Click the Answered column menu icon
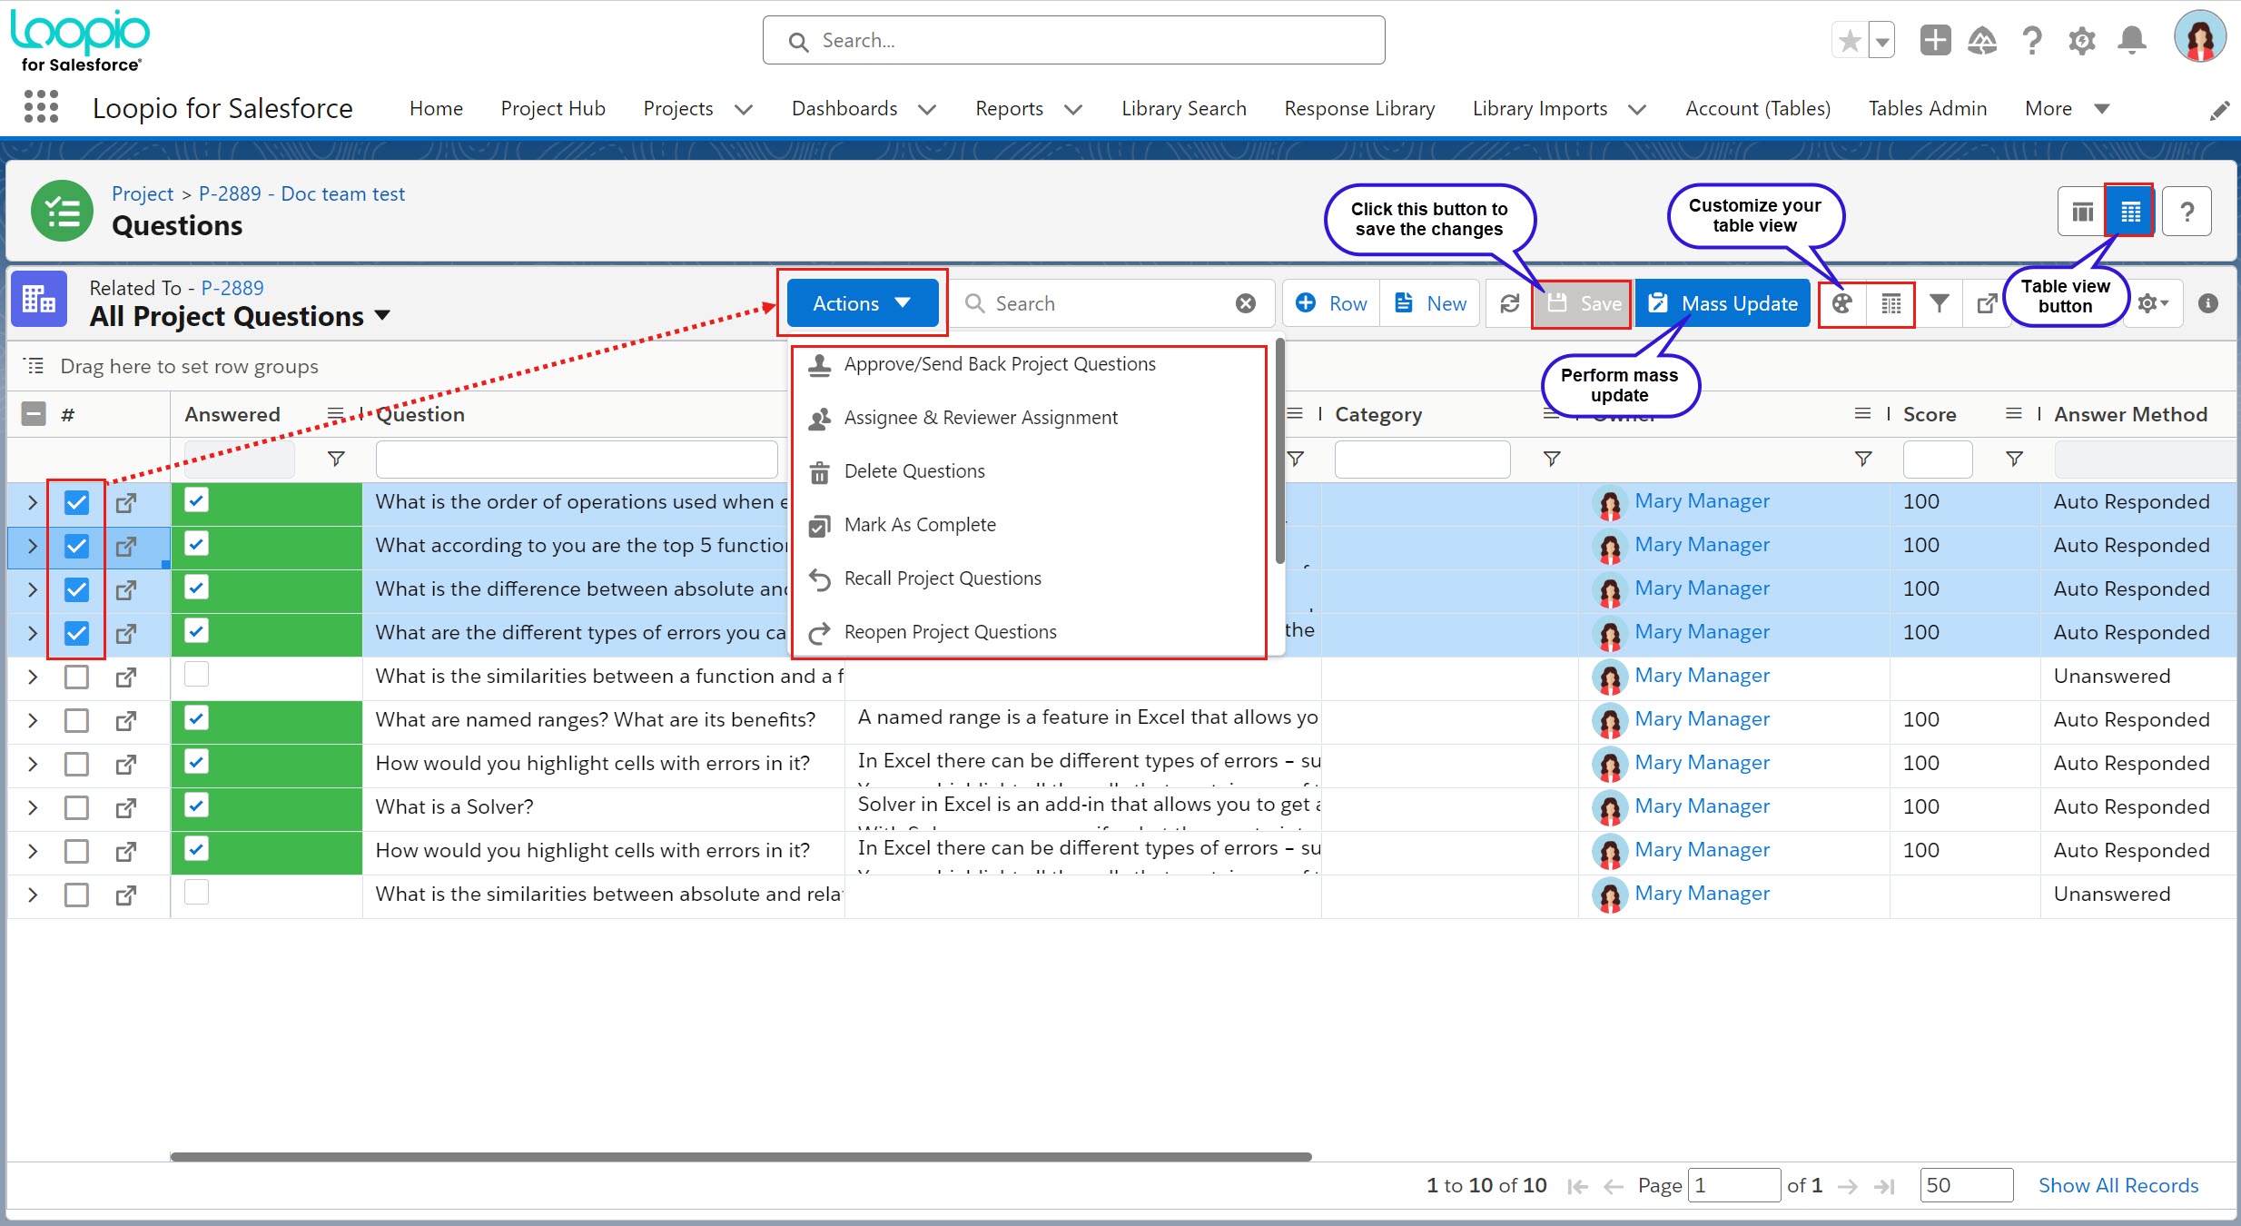The image size is (2241, 1226). [x=335, y=414]
